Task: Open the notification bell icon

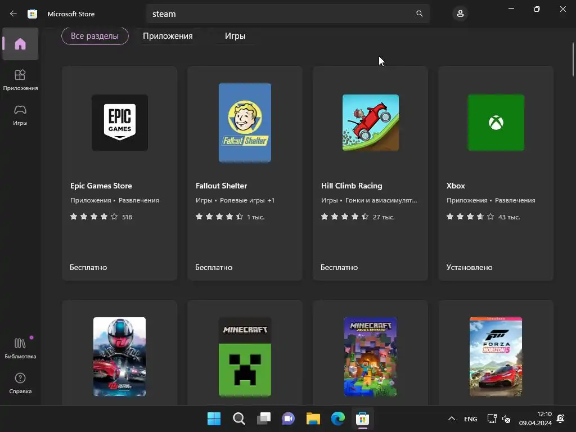Action: coord(561,418)
